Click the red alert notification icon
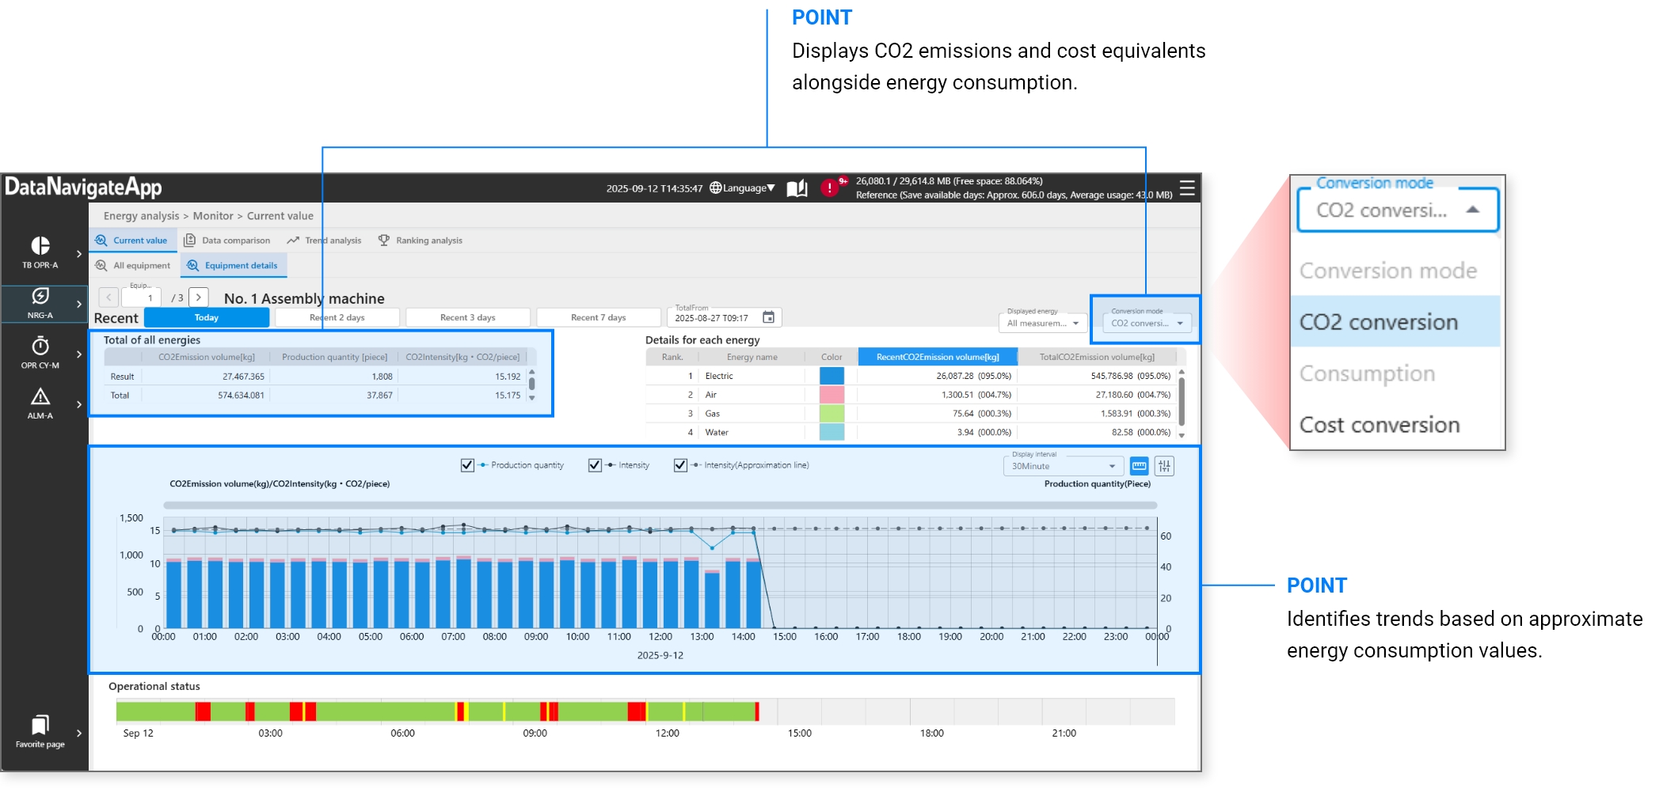The width and height of the screenshot is (1663, 807). click(x=829, y=188)
